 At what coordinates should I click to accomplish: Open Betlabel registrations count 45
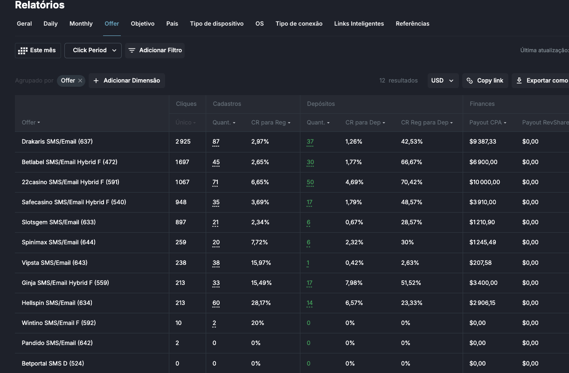pyautogui.click(x=216, y=162)
